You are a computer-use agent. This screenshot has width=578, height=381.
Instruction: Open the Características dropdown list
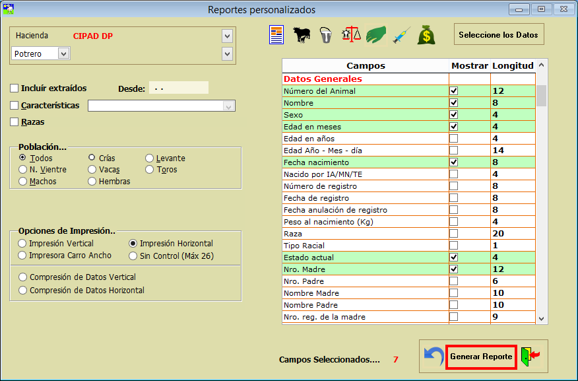click(x=228, y=106)
